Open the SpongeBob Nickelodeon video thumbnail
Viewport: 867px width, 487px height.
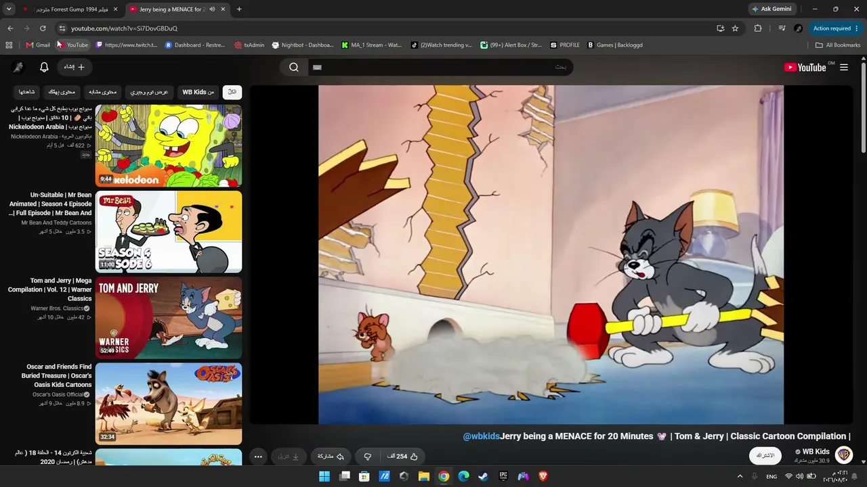[169, 145]
